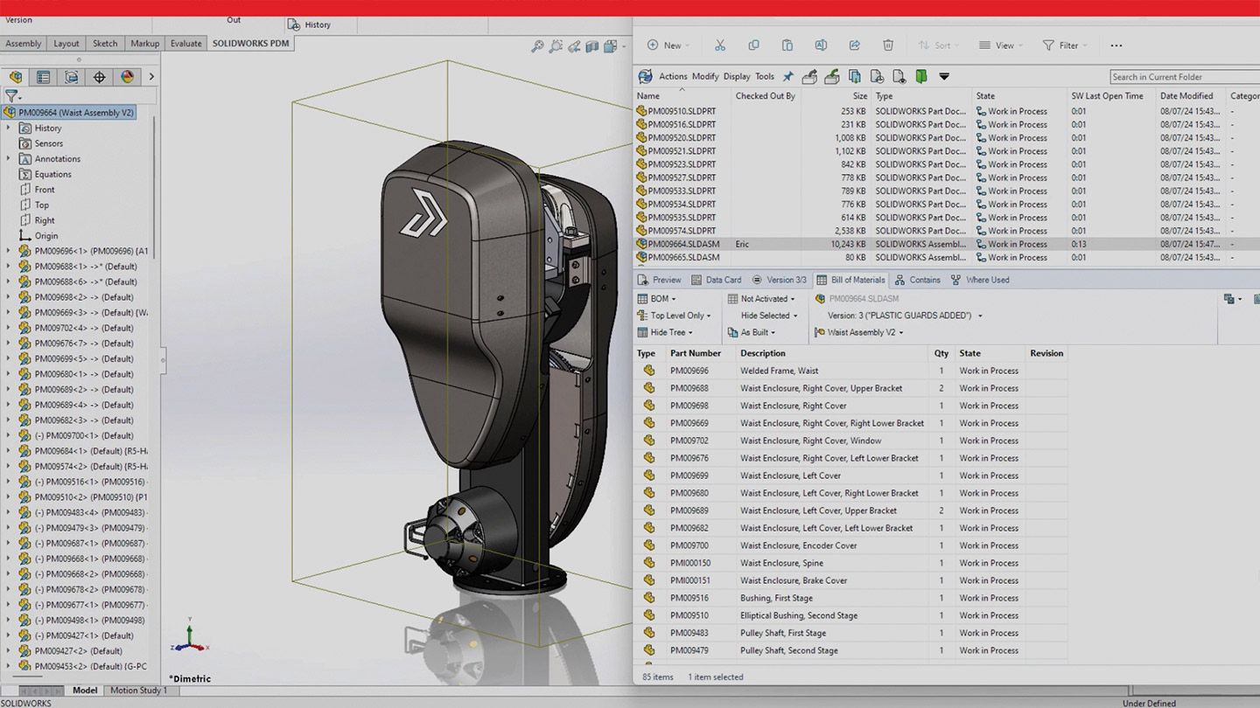Expand the Annotations tree node
This screenshot has height=708, width=1260.
9,159
